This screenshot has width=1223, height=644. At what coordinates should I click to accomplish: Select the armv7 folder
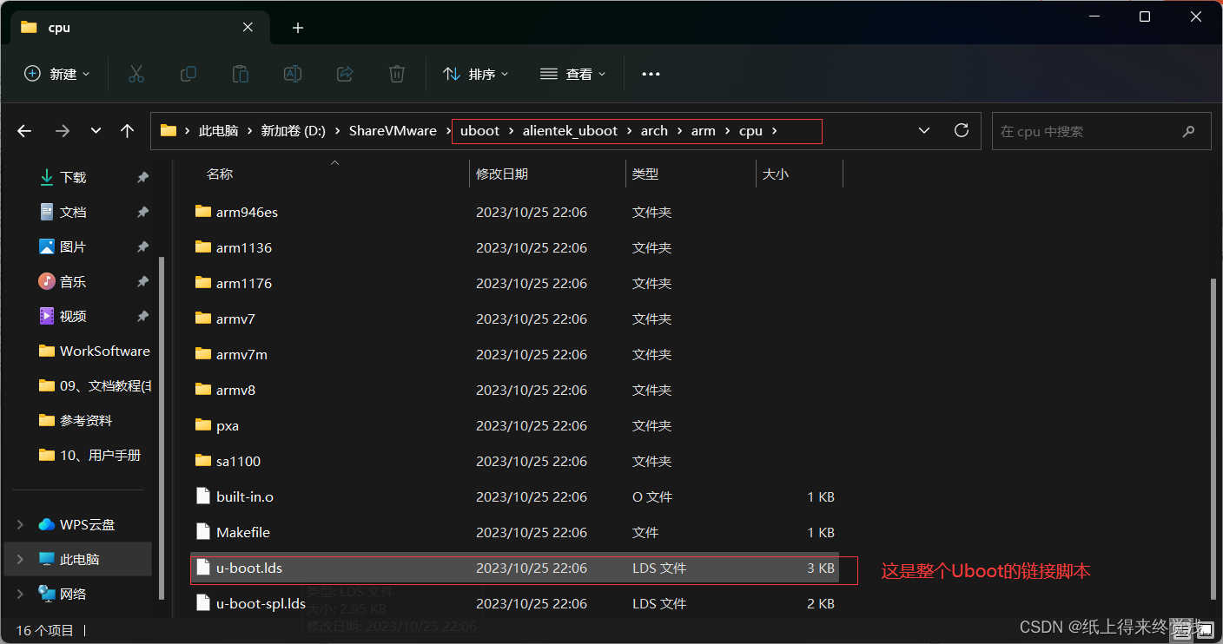(x=515, y=319)
